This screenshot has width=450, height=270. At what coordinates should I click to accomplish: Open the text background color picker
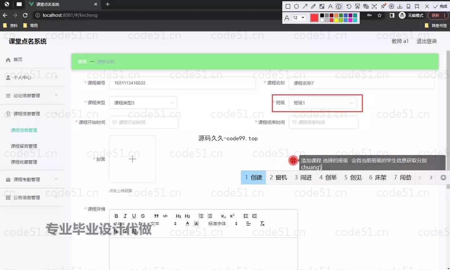tap(196, 223)
